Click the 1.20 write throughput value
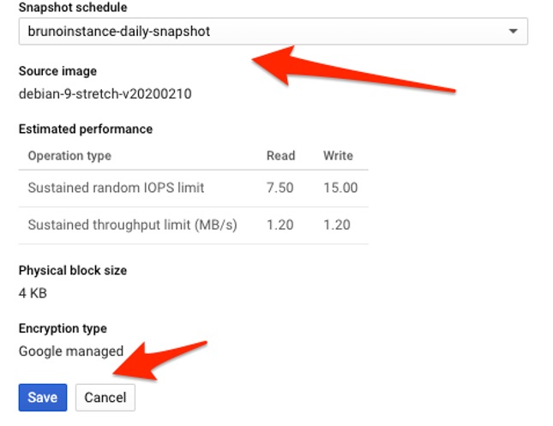The height and width of the screenshot is (426, 553). 338,225
